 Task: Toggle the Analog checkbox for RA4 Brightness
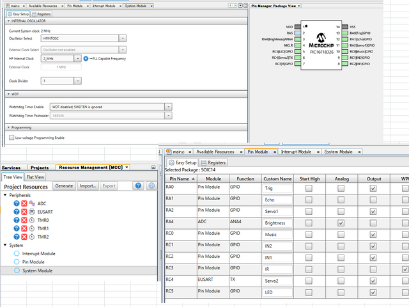tap(341, 223)
